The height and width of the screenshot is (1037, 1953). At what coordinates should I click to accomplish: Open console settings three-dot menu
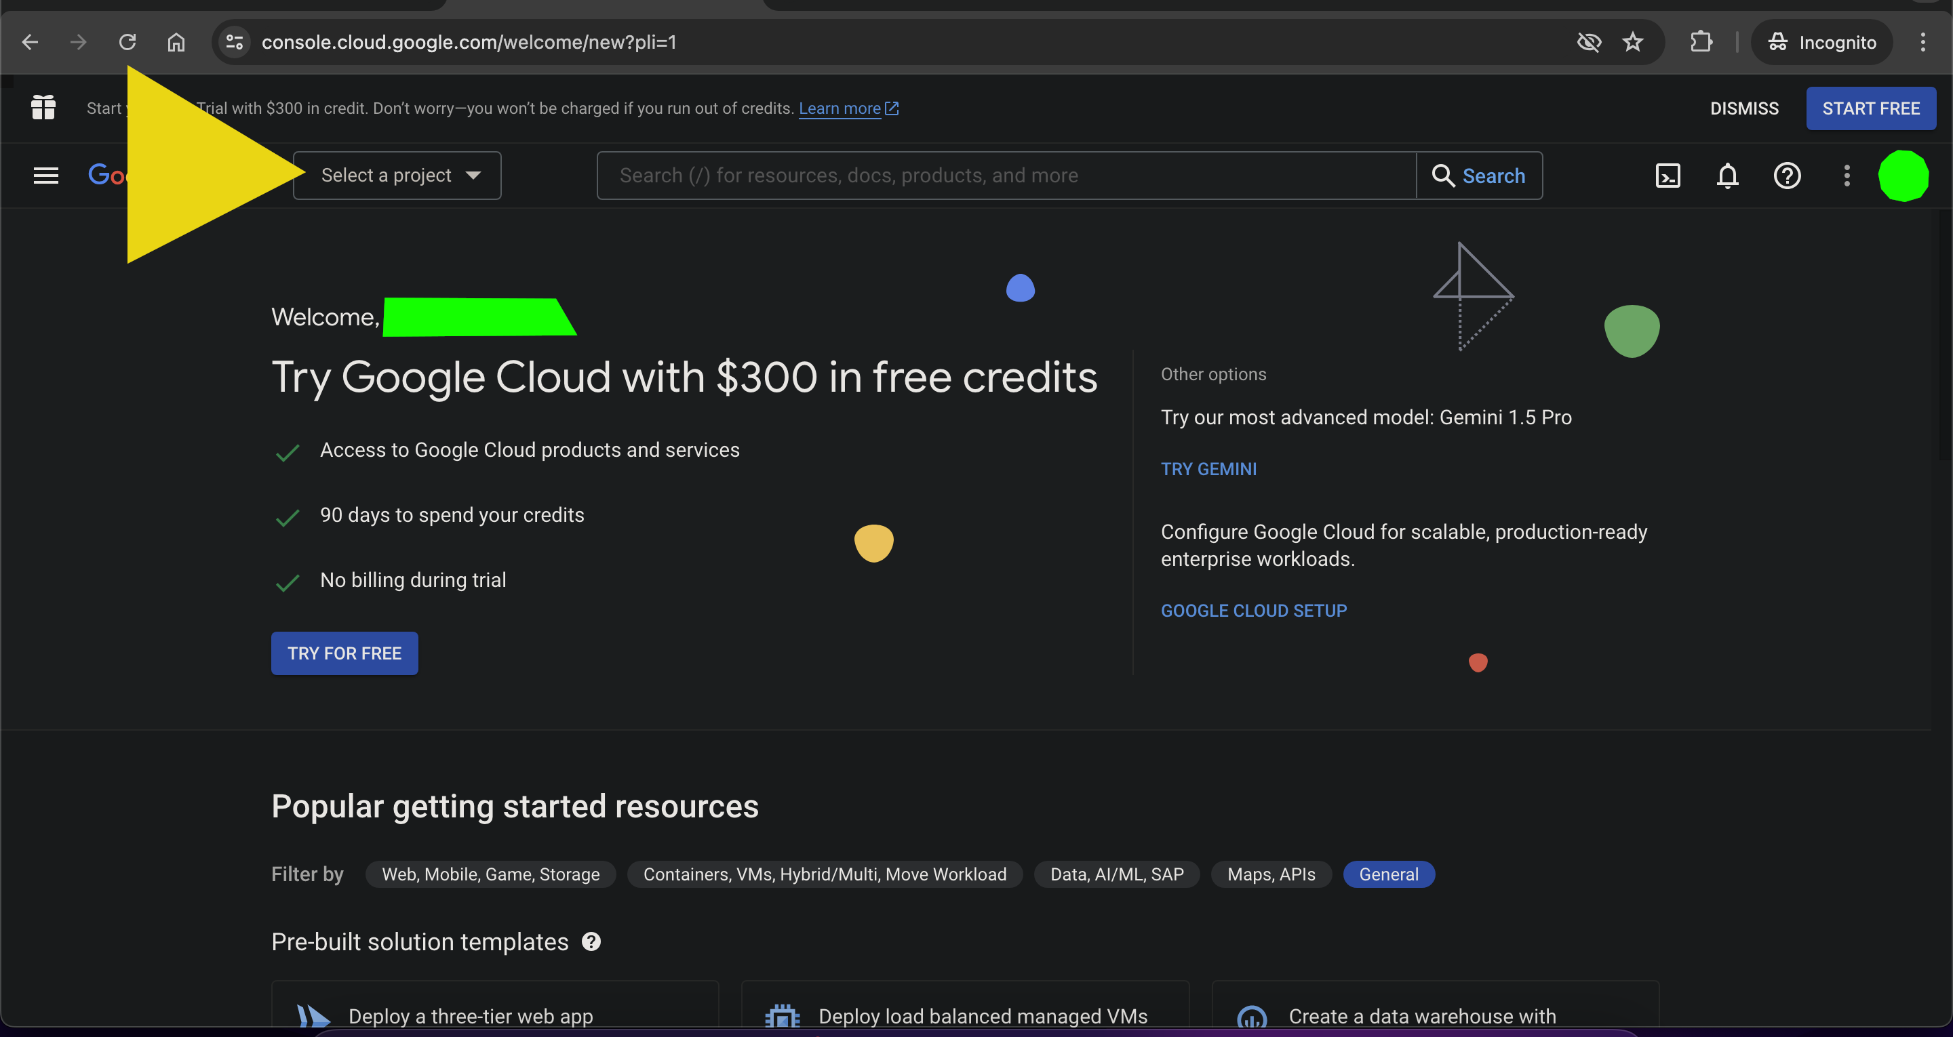(1847, 176)
